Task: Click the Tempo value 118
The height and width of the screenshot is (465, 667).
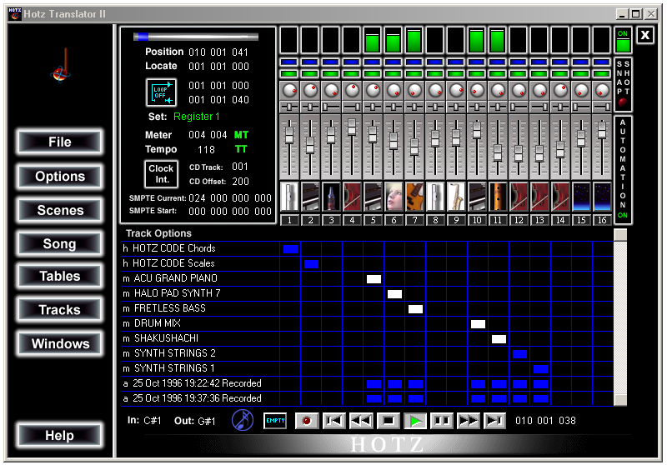Action: click(206, 150)
